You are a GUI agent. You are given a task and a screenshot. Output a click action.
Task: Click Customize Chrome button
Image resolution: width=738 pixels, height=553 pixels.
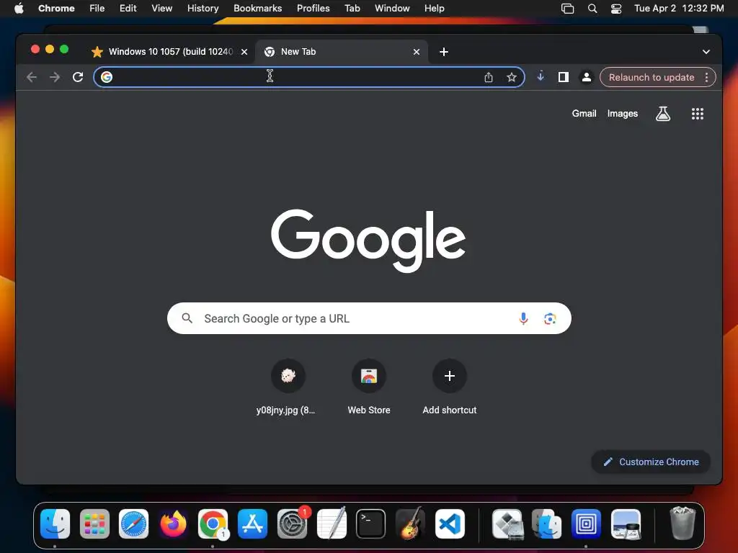point(651,462)
